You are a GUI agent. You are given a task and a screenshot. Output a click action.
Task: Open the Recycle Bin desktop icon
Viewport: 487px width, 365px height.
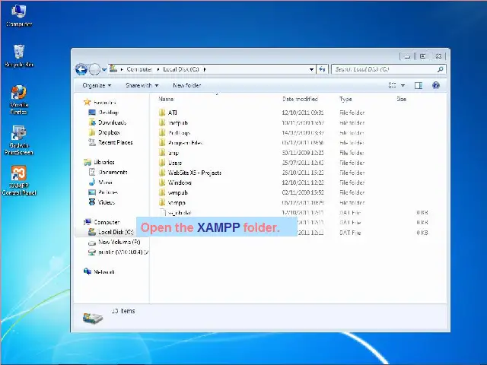[19, 56]
